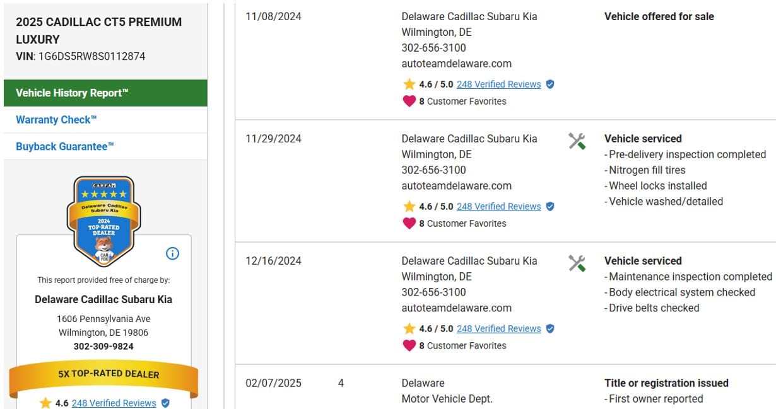Open 248 Verified Reviews link in sidebar dealer card
This screenshot has width=776, height=409.
[x=114, y=403]
